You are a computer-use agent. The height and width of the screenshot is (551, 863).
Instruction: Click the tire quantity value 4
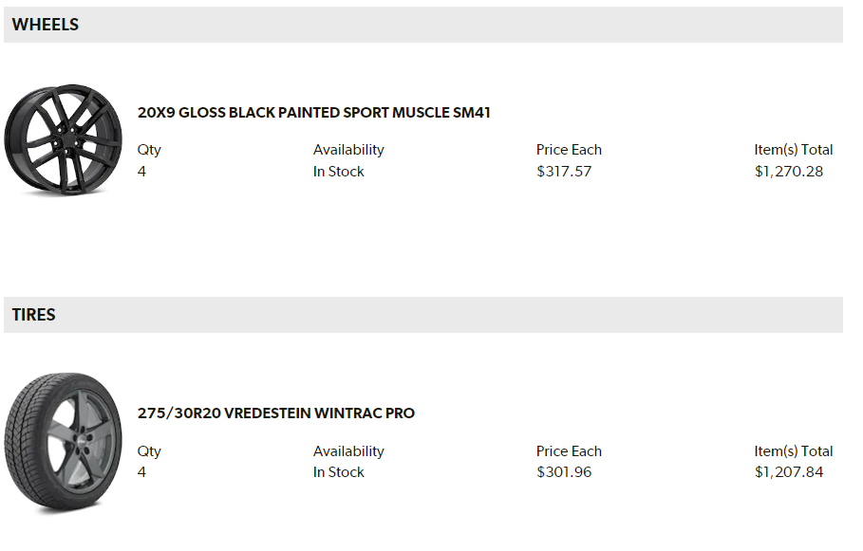click(141, 472)
